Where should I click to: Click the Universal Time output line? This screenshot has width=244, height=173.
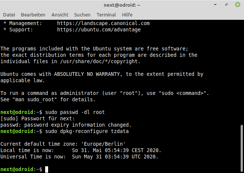(79, 157)
